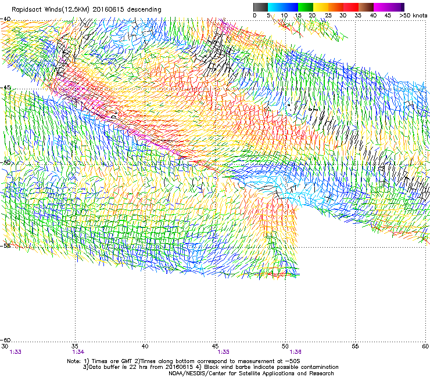Click the orange 25-30 knots legend swatch
The height and width of the screenshot is (377, 430).
point(336,7)
